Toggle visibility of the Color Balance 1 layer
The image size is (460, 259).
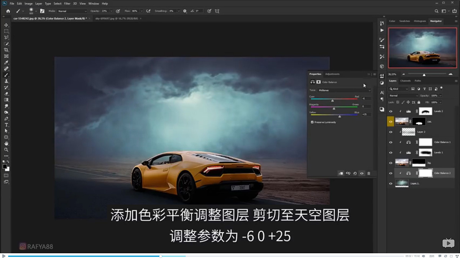click(x=391, y=142)
